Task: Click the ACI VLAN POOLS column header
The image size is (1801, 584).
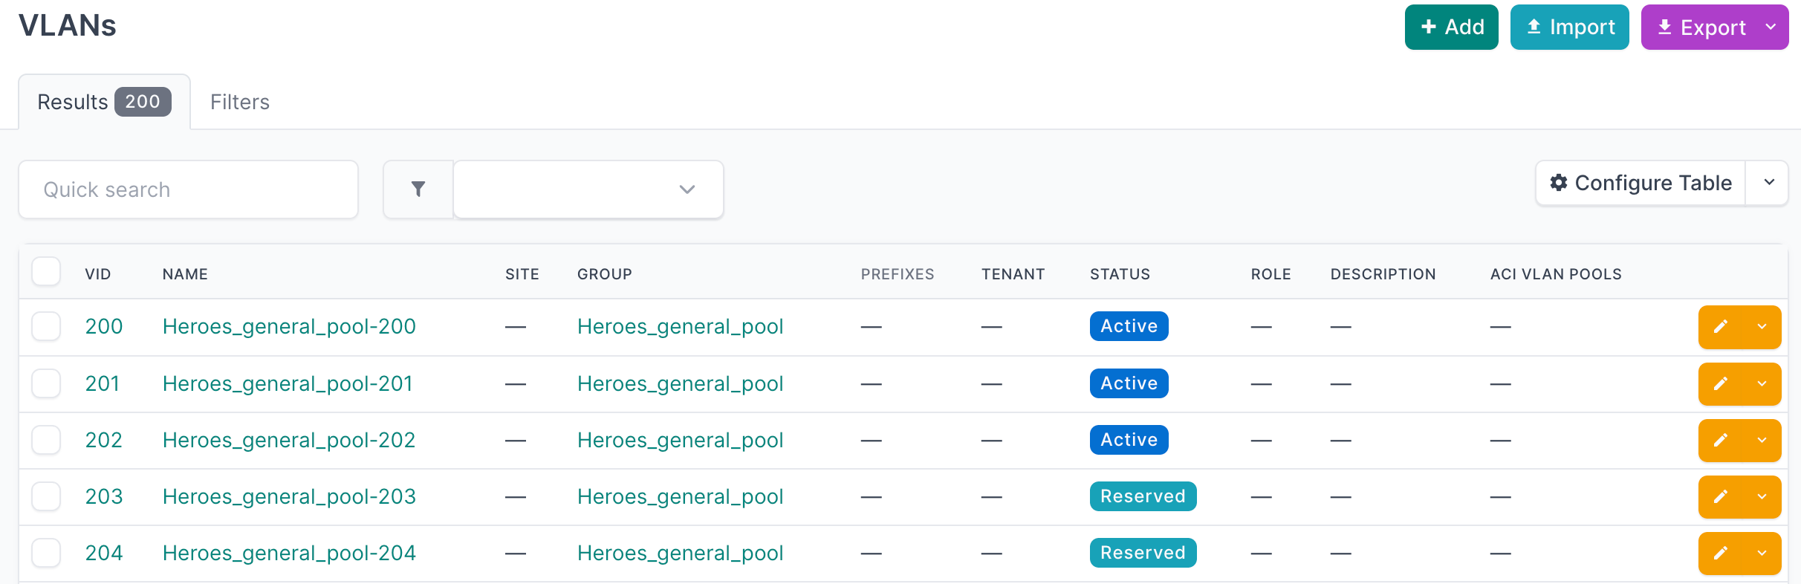Action: 1556,274
